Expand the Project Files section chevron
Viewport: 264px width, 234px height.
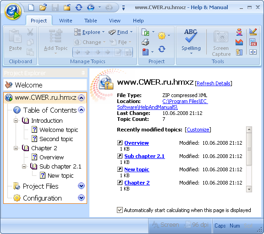tap(82, 186)
